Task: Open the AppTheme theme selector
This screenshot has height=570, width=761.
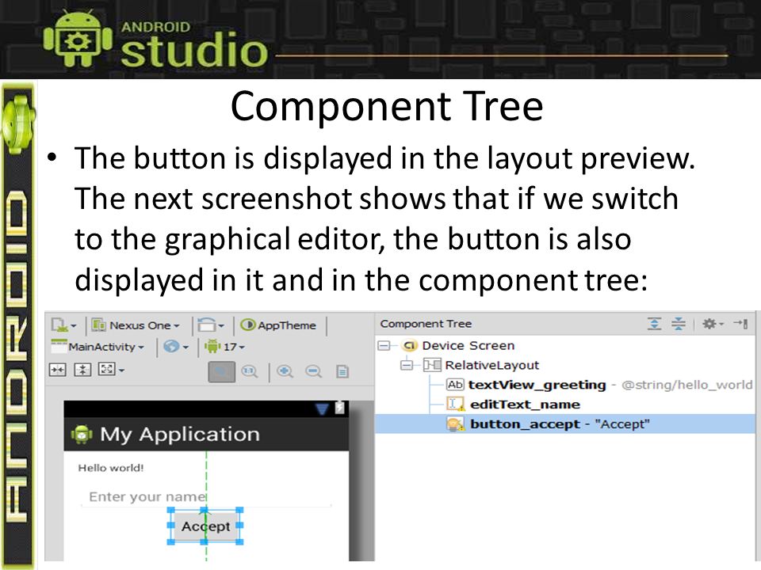Action: (278, 325)
